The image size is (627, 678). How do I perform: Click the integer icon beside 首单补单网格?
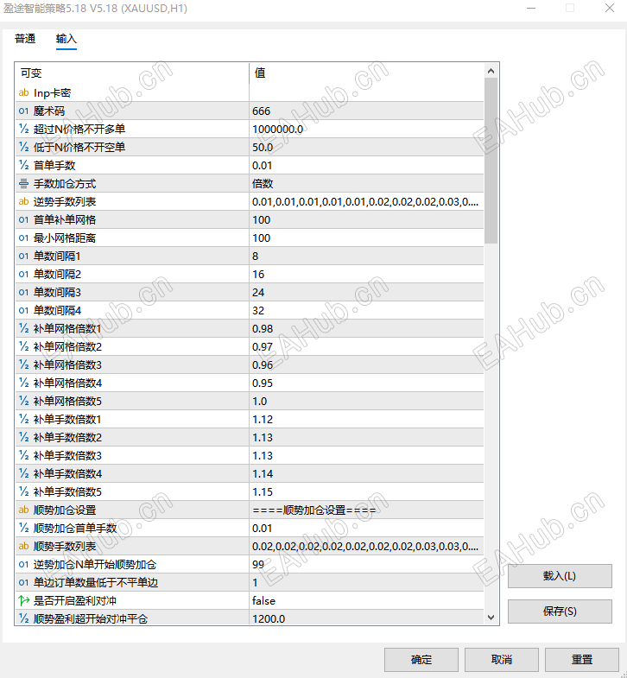(24, 220)
